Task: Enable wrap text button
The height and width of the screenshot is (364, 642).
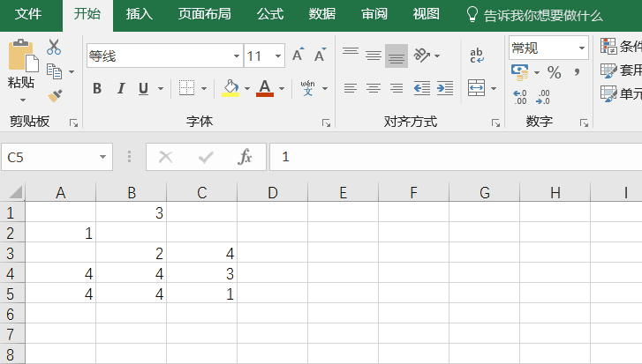Action: 477,56
